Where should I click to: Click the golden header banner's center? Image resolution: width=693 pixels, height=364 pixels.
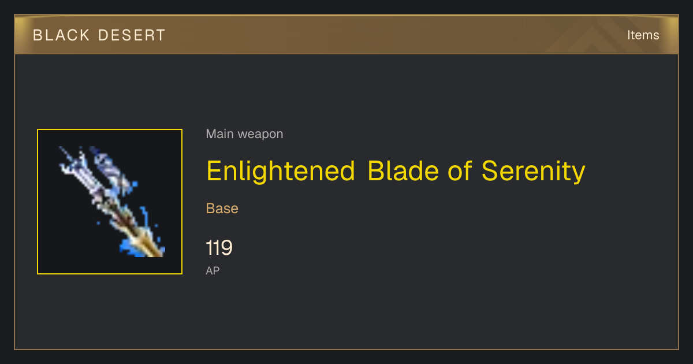click(346, 35)
